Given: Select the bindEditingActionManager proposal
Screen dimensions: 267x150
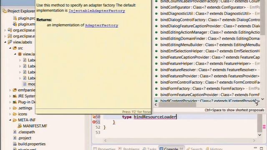Looking at the screenshot, I should click(207, 32).
